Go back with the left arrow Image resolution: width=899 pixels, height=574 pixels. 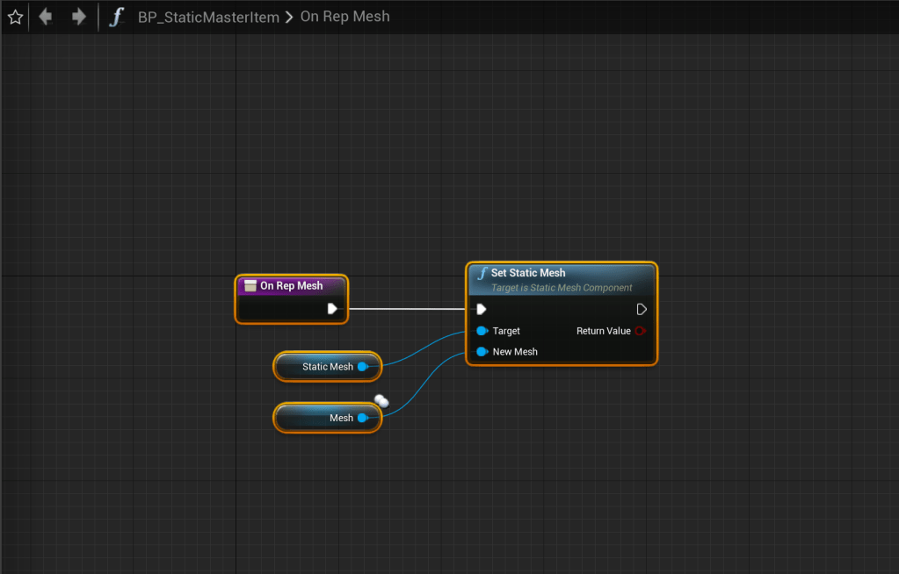46,17
